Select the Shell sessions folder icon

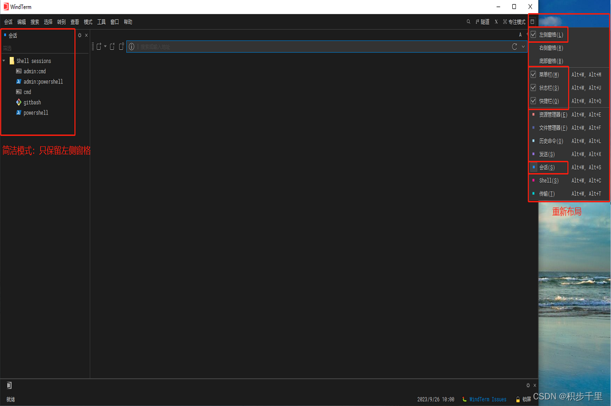click(x=12, y=61)
